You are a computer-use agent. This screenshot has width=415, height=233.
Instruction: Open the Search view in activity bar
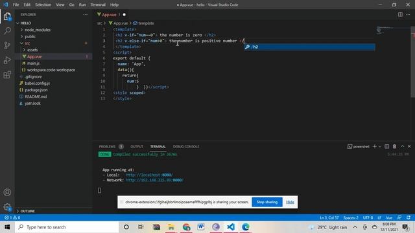point(7,31)
